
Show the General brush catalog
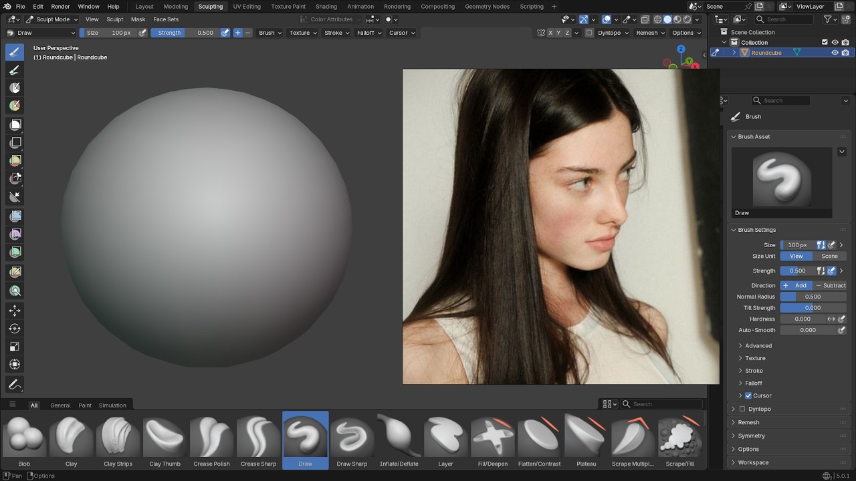pos(60,405)
